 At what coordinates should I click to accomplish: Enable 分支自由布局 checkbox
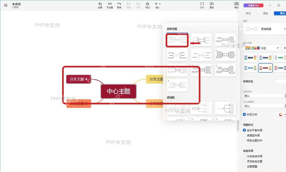(x=245, y=156)
